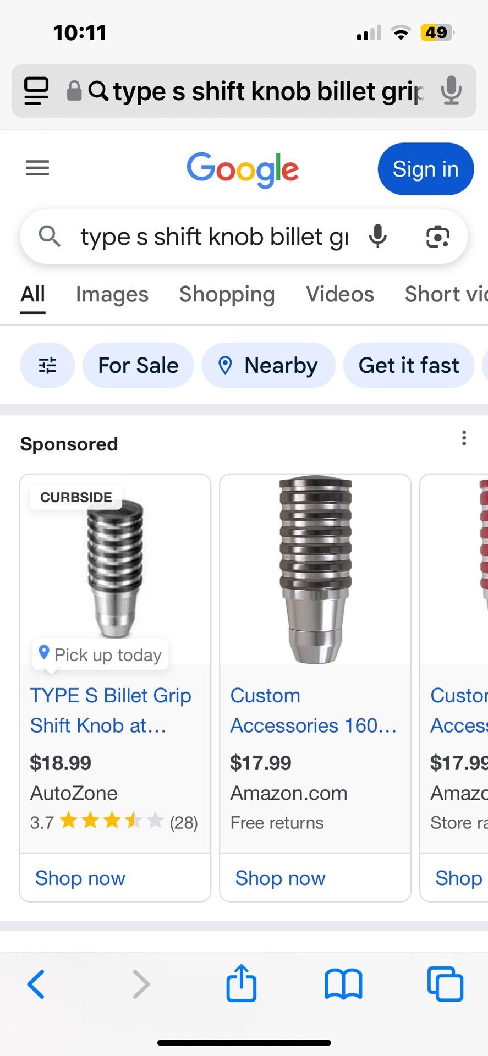Open TYPE S Billet Grip Shift Knob link
This screenshot has width=488, height=1056.
click(111, 710)
